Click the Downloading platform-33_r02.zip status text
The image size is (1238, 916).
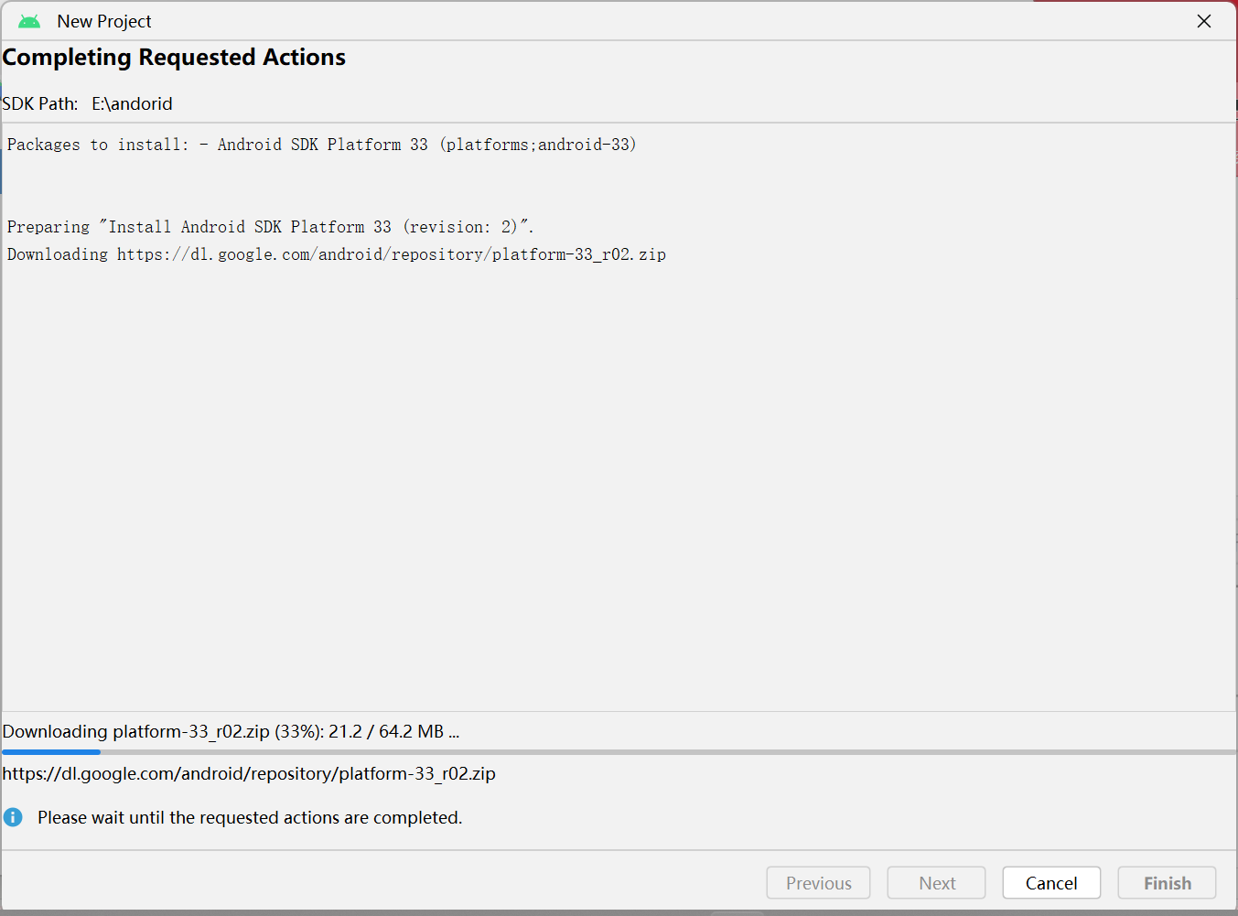coord(231,731)
